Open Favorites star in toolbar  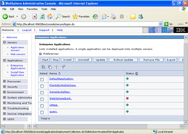click(x=75, y=17)
